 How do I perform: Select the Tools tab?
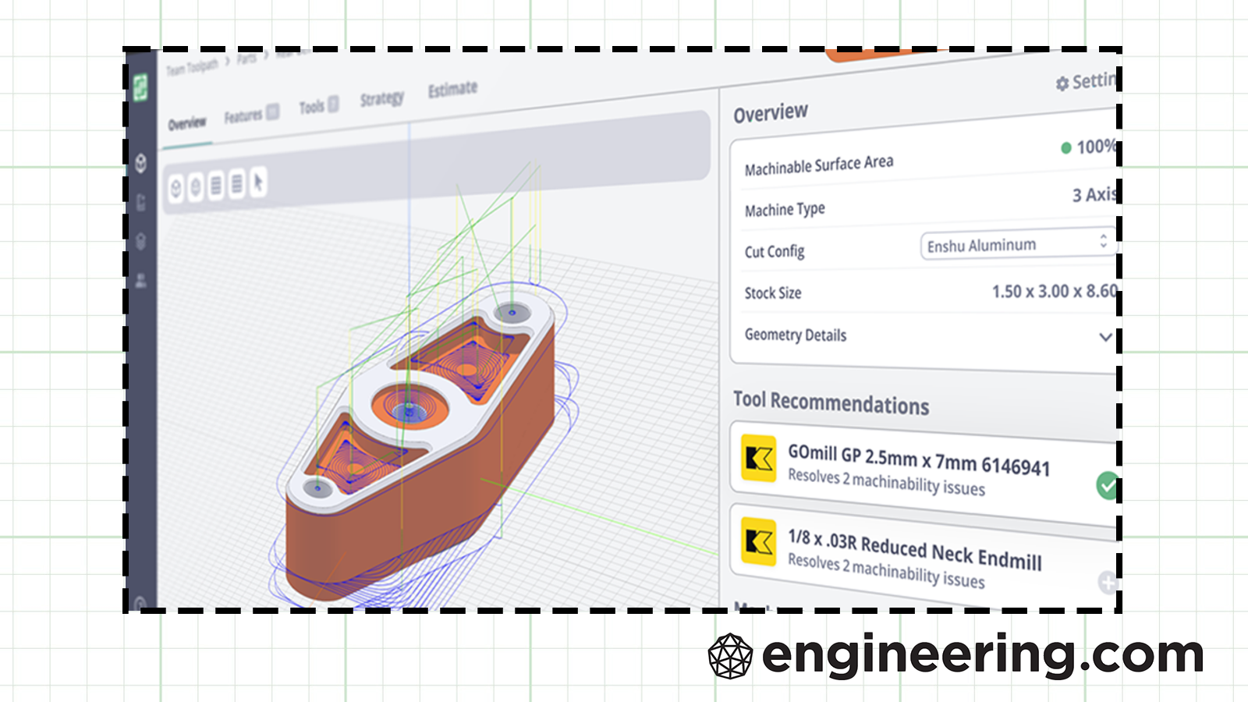click(312, 107)
